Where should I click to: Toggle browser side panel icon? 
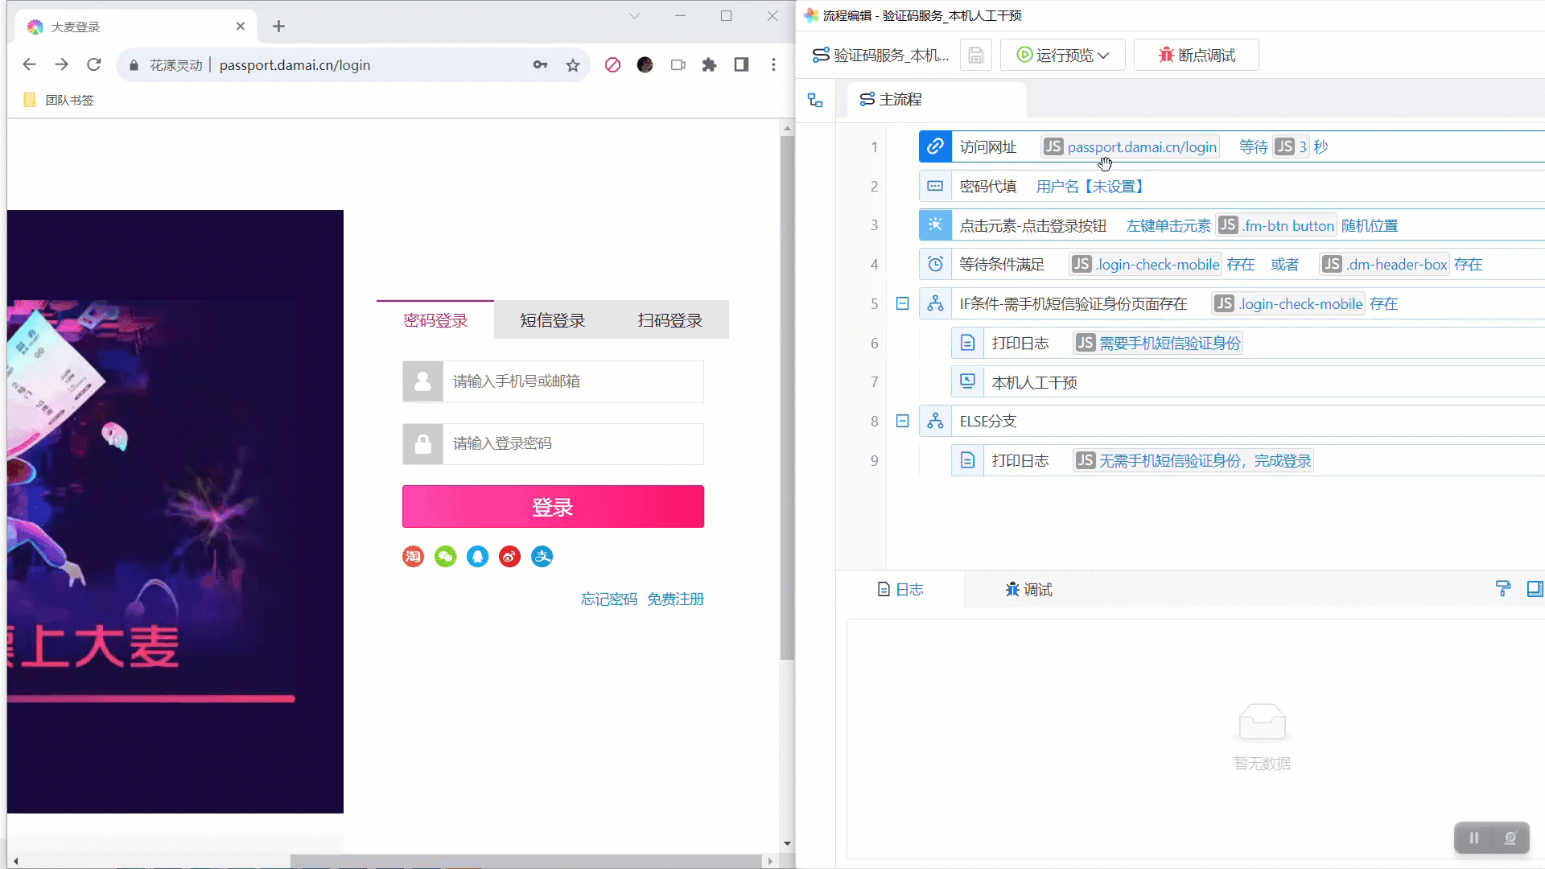point(741,65)
